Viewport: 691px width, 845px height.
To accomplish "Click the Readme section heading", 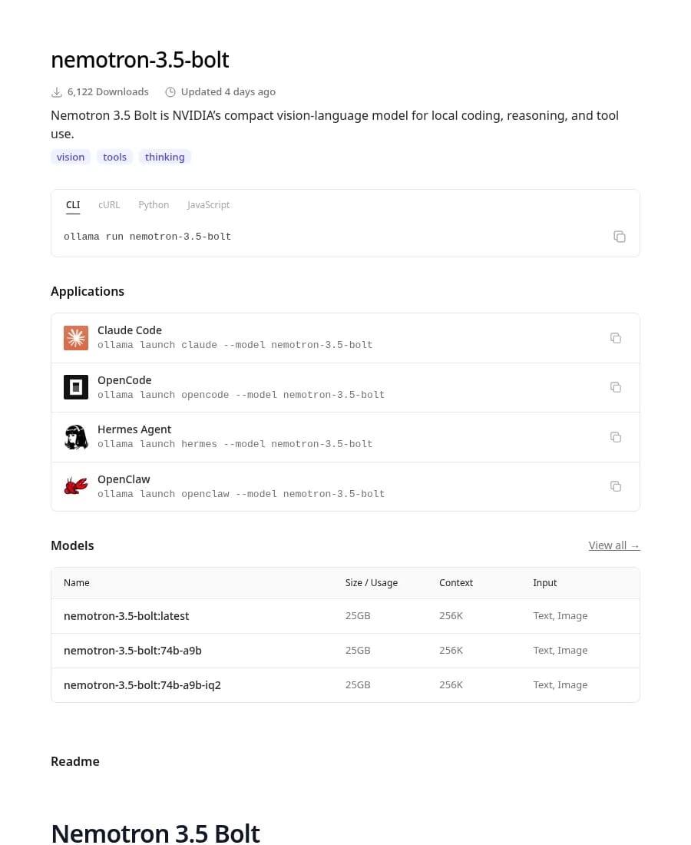I will pos(75,761).
